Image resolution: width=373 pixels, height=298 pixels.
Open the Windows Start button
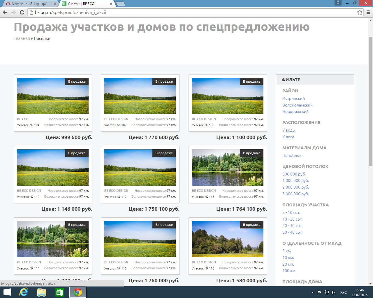[7, 292]
